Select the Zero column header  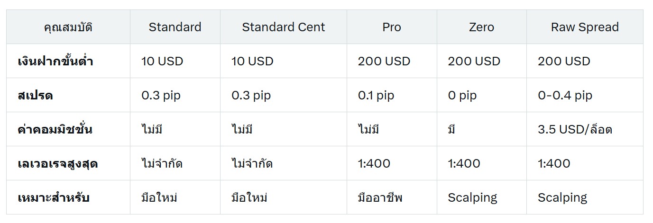481,27
